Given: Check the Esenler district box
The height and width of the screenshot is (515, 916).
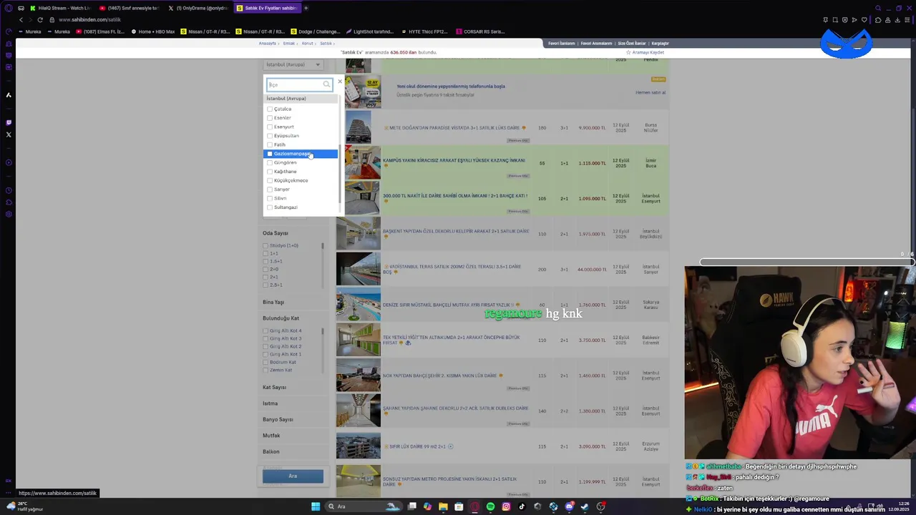Looking at the screenshot, I should (270, 118).
